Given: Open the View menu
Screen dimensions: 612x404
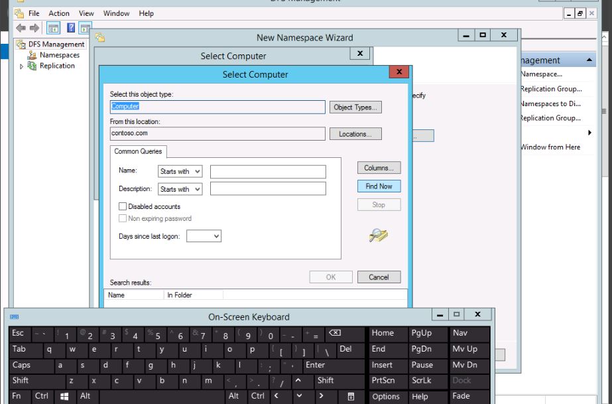Looking at the screenshot, I should pos(86,13).
